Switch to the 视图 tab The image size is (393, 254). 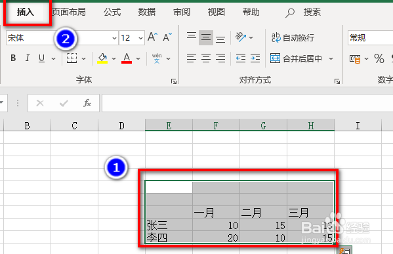tap(217, 12)
